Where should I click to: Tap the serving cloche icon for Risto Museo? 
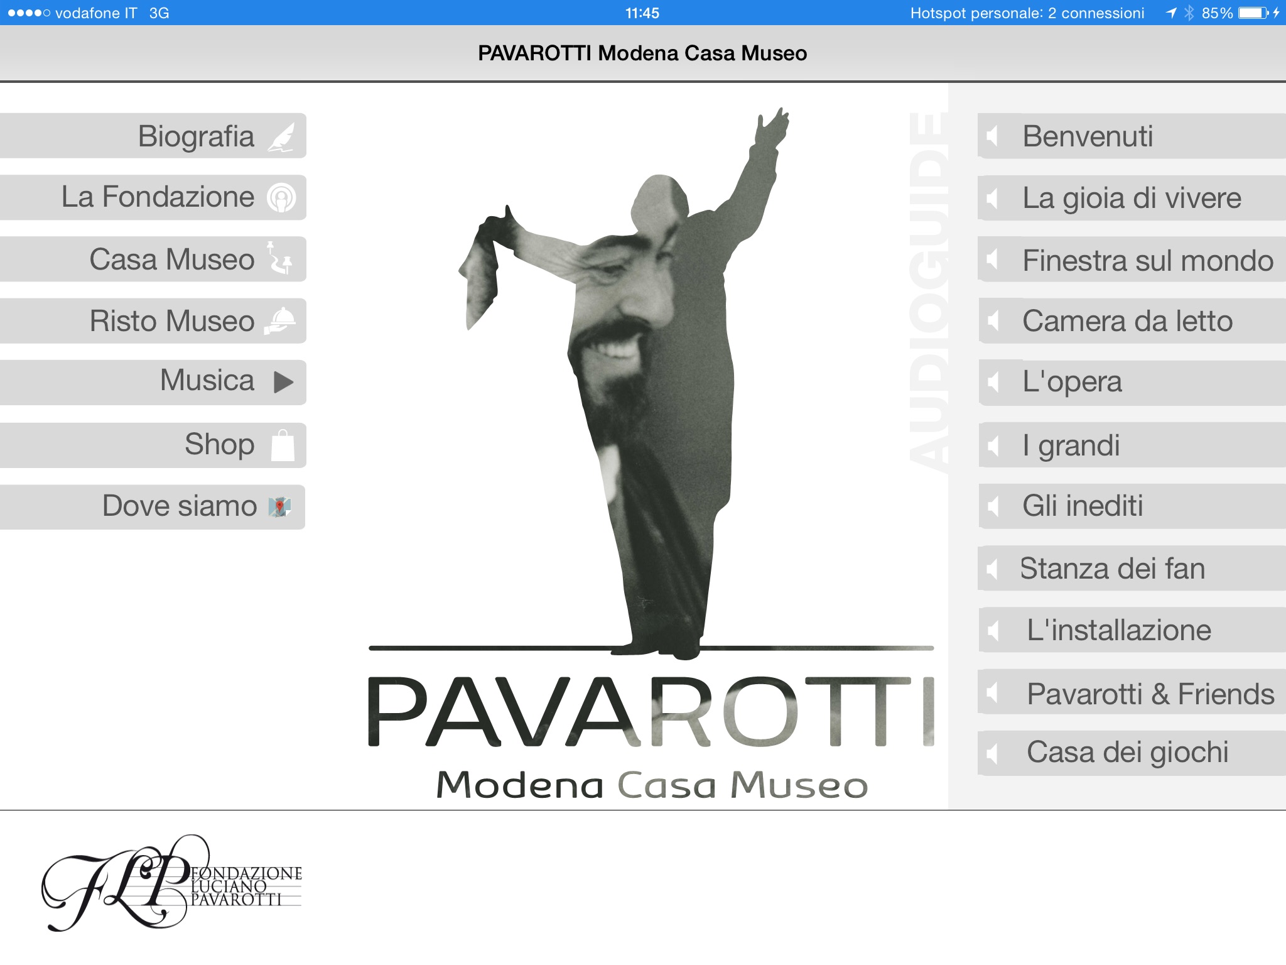pos(279,320)
